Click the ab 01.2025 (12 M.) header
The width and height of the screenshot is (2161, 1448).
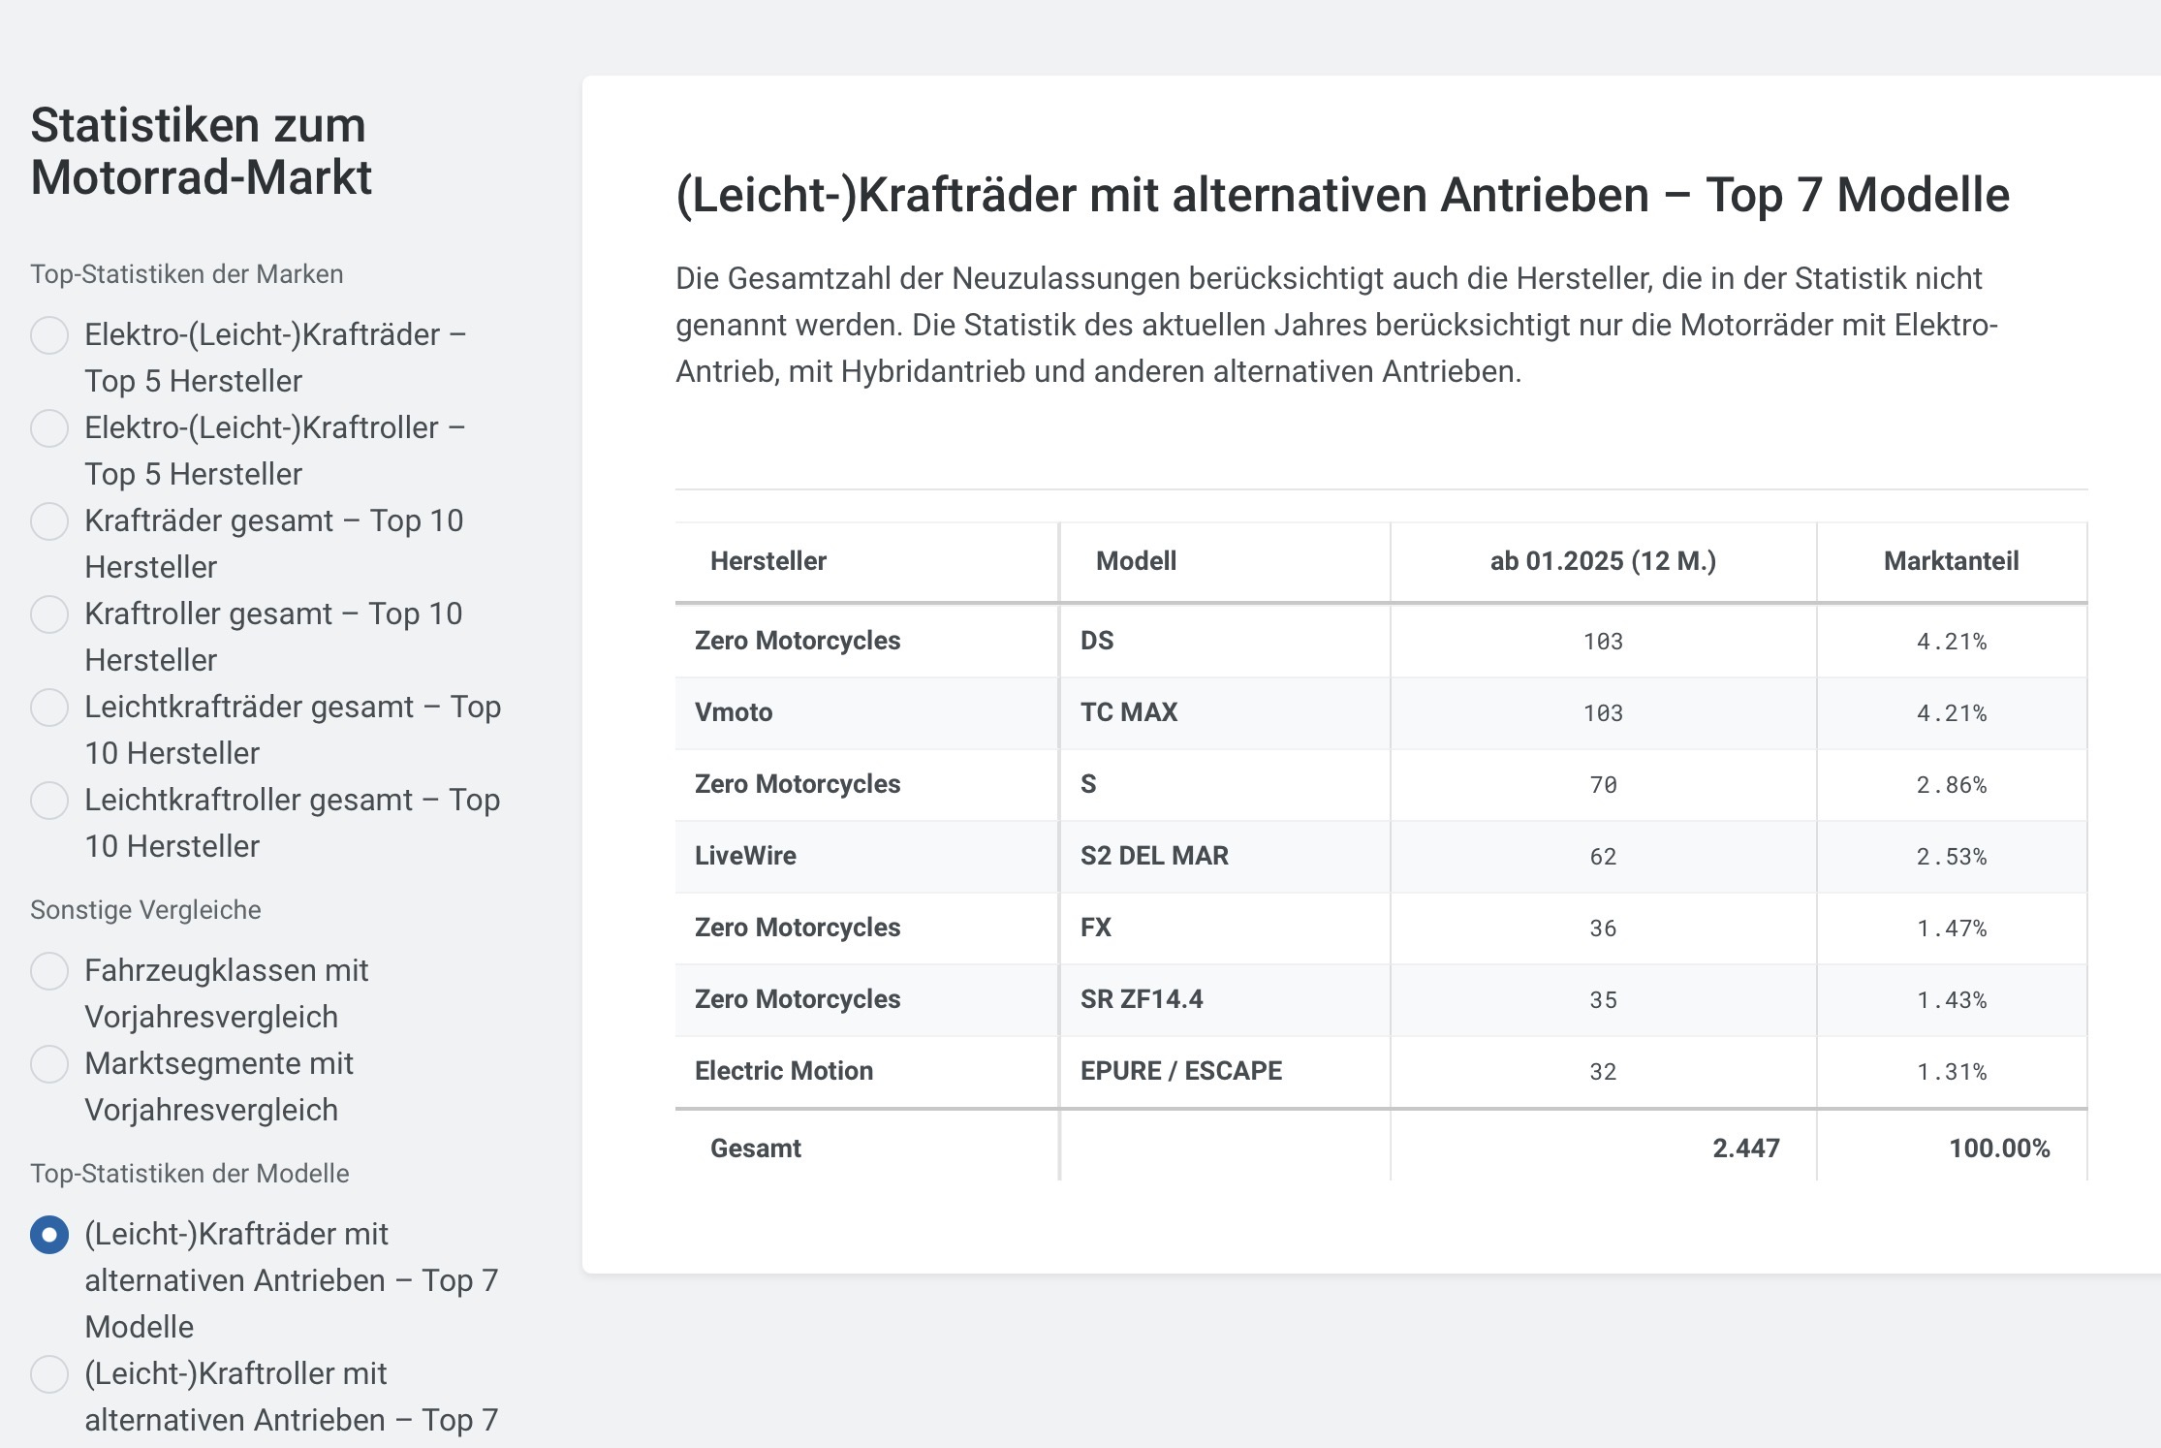(x=1603, y=561)
